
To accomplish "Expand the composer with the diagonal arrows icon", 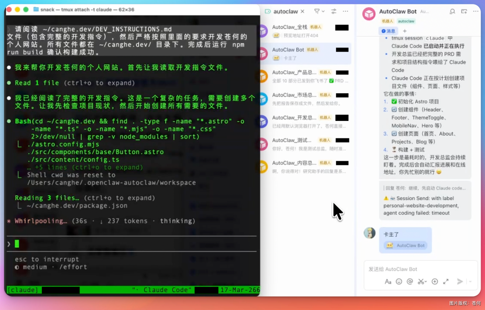I will [x=446, y=281].
